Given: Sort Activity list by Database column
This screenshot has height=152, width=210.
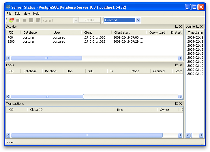Looking at the screenshot, I should pyautogui.click(x=30, y=33).
